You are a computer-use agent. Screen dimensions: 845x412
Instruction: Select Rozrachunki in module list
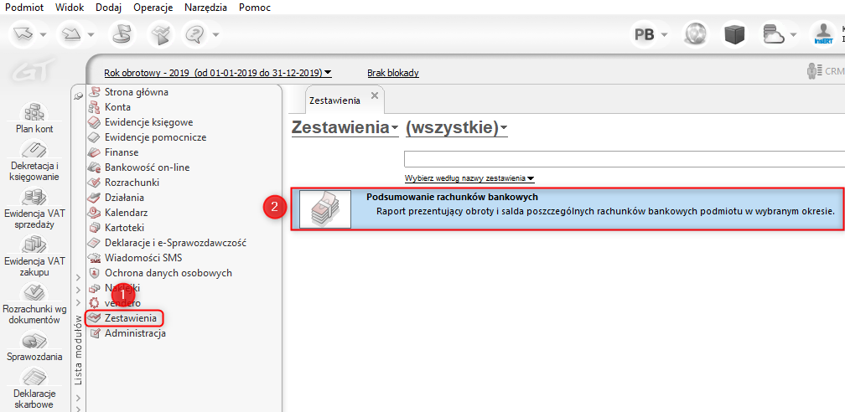(x=132, y=183)
